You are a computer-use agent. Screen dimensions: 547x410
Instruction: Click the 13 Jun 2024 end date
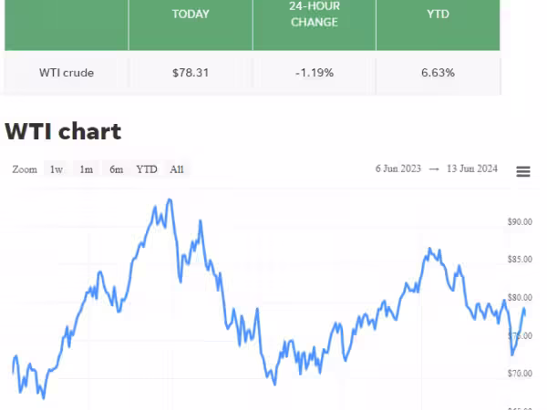coord(473,169)
